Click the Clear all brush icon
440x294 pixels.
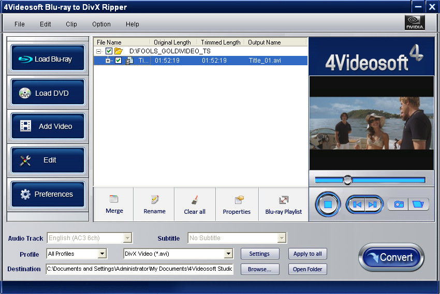click(195, 200)
